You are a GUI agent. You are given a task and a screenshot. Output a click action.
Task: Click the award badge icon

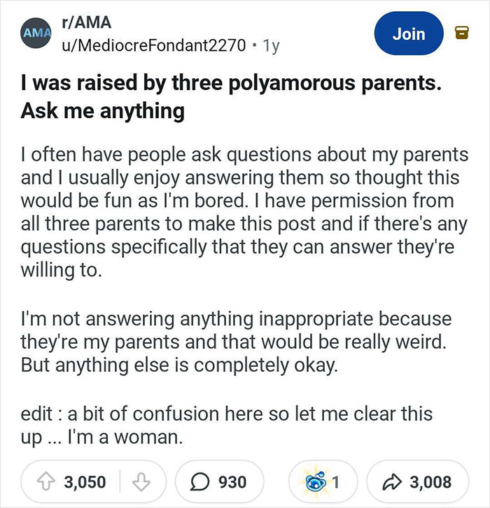pyautogui.click(x=314, y=481)
